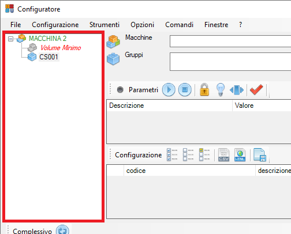Image resolution: width=291 pixels, height=234 pixels.
Task: Open the Configurazione menu
Action: (55, 25)
